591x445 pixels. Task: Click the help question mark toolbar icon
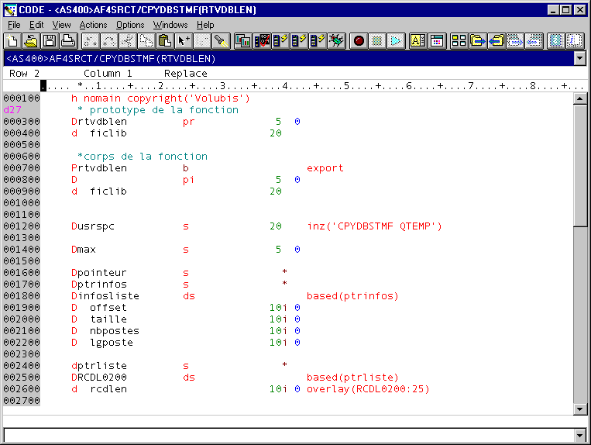(x=555, y=41)
